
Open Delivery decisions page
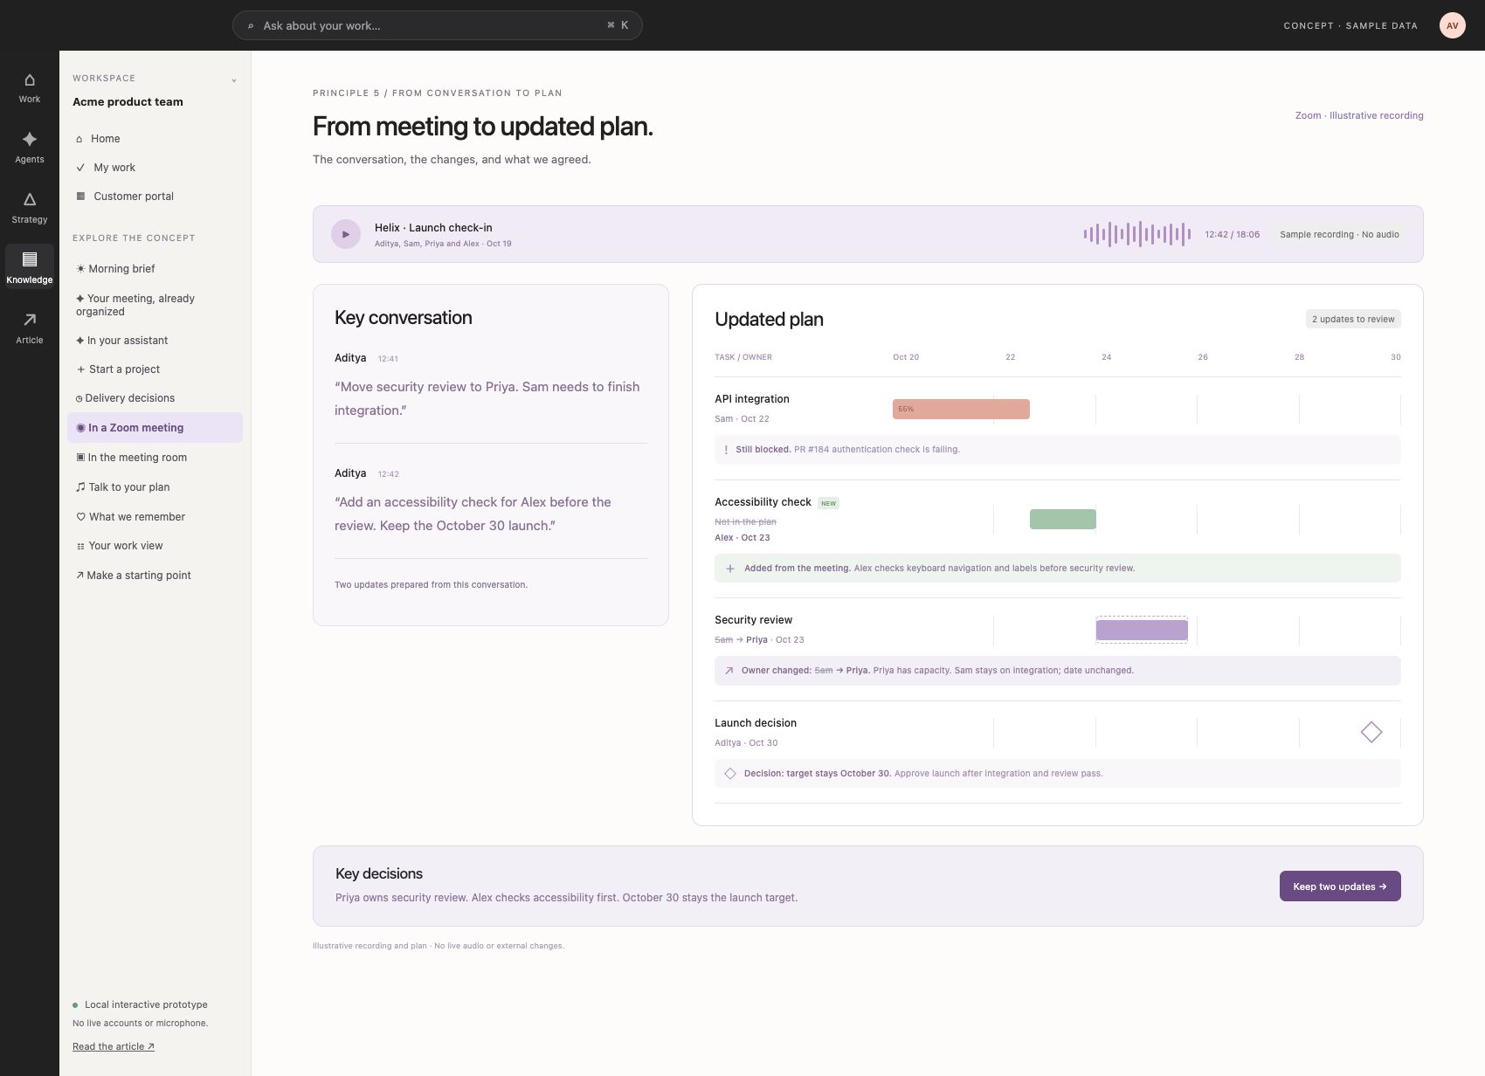click(x=155, y=398)
